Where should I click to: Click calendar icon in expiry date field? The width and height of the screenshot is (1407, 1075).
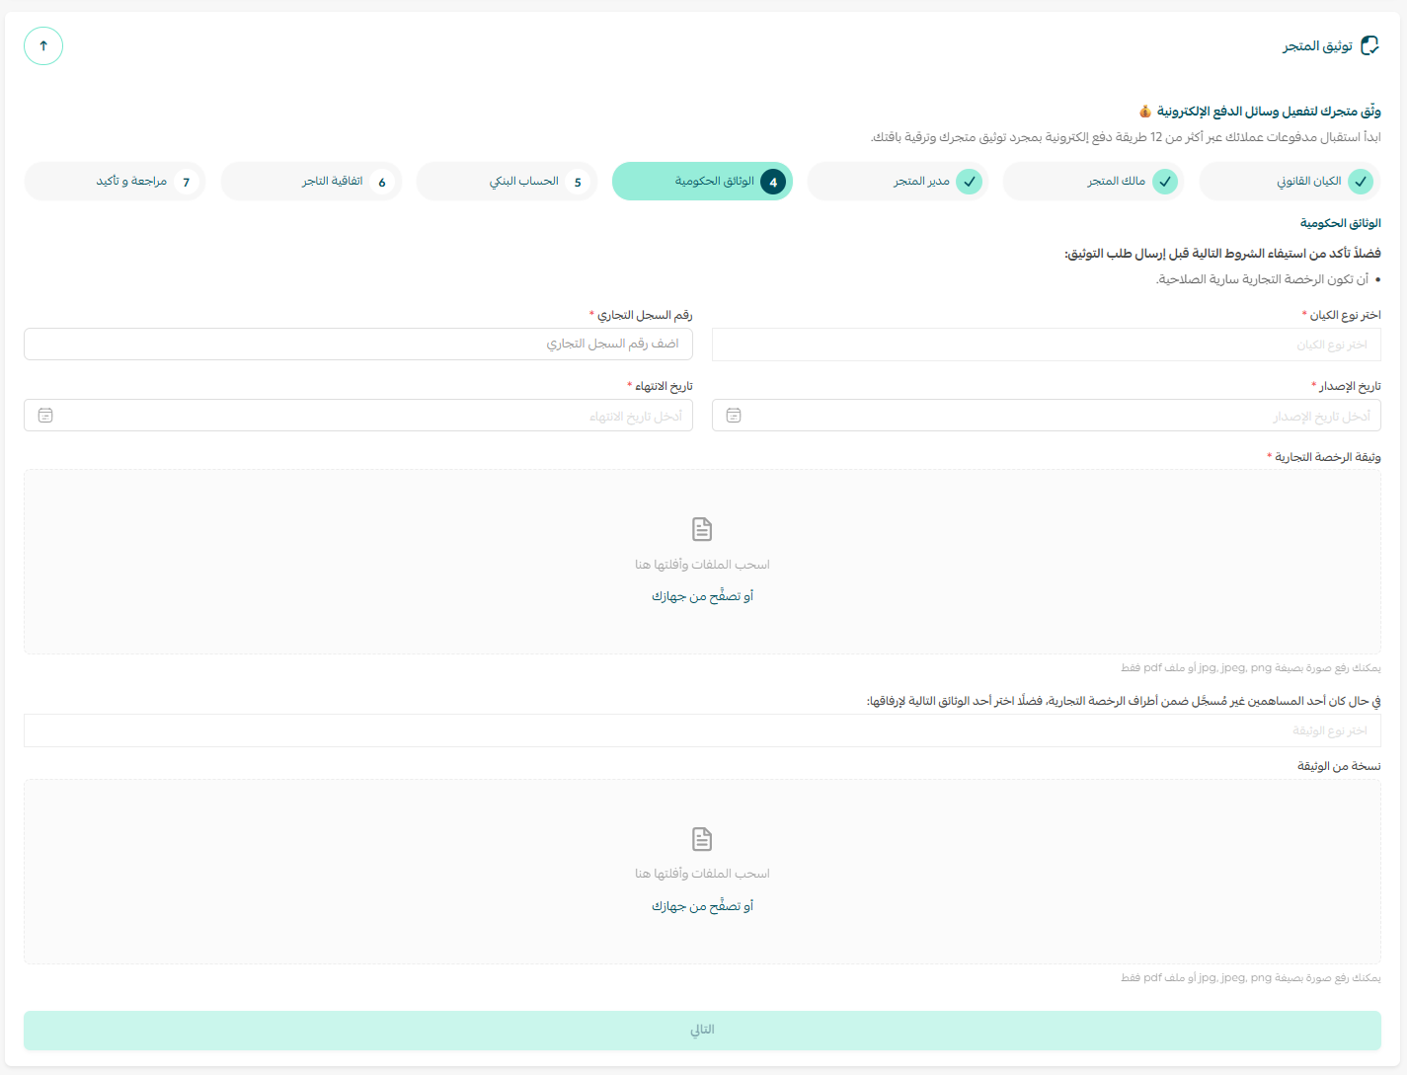point(45,416)
